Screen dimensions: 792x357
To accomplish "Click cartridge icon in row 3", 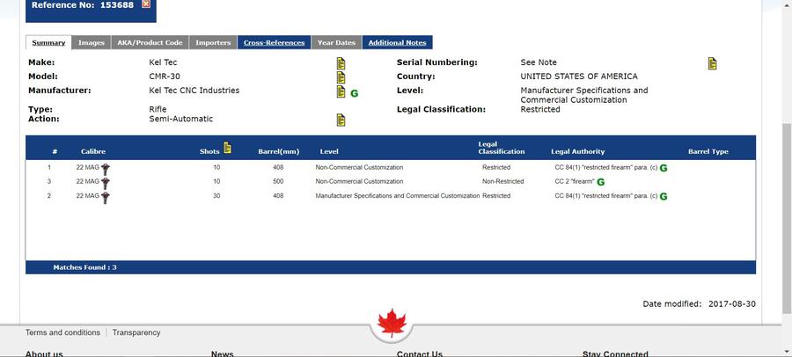I will pos(105,183).
